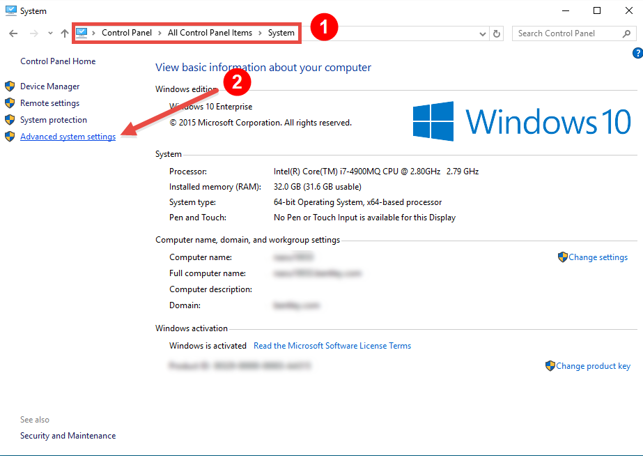Click shield icon beside System protection
643x456 pixels.
(x=10, y=120)
